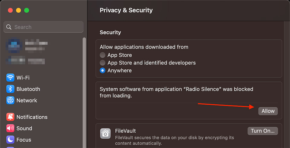Select the App Store radio option
Screen dimensions: 290x148
pyautogui.click(x=103, y=55)
